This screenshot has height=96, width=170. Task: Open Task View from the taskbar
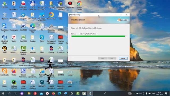(15, 94)
